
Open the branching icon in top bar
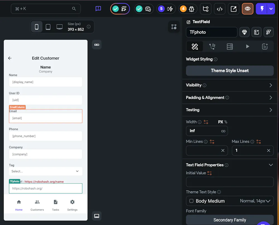click(x=206, y=9)
